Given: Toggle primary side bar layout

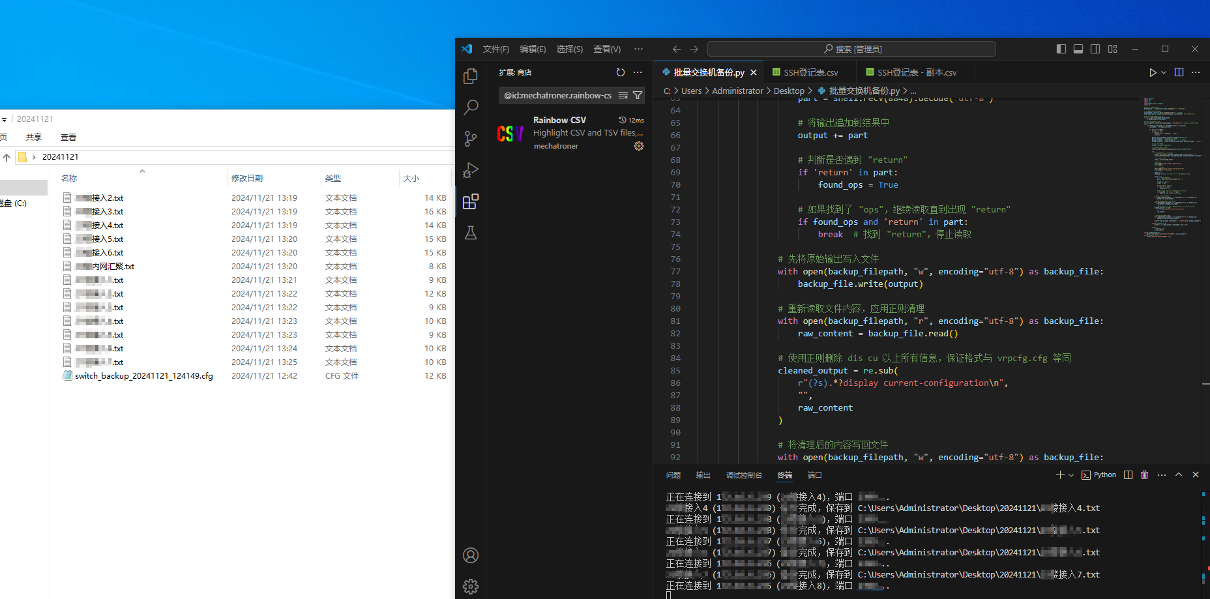Looking at the screenshot, I should pyautogui.click(x=1061, y=49).
